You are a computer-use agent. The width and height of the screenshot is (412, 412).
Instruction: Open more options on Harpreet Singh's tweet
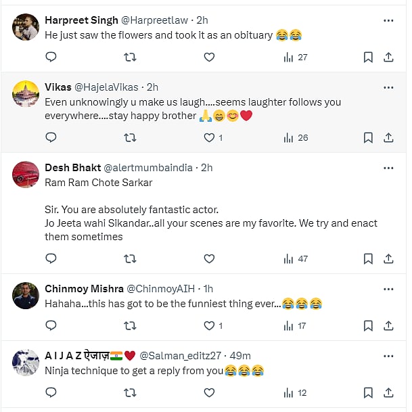pos(388,21)
